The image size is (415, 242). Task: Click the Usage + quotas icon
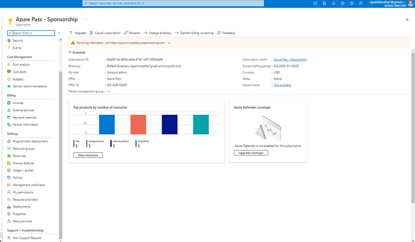pos(9,170)
